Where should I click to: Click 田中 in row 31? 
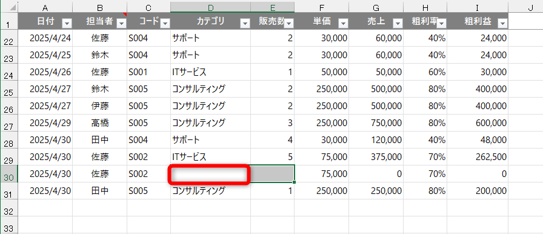point(100,191)
